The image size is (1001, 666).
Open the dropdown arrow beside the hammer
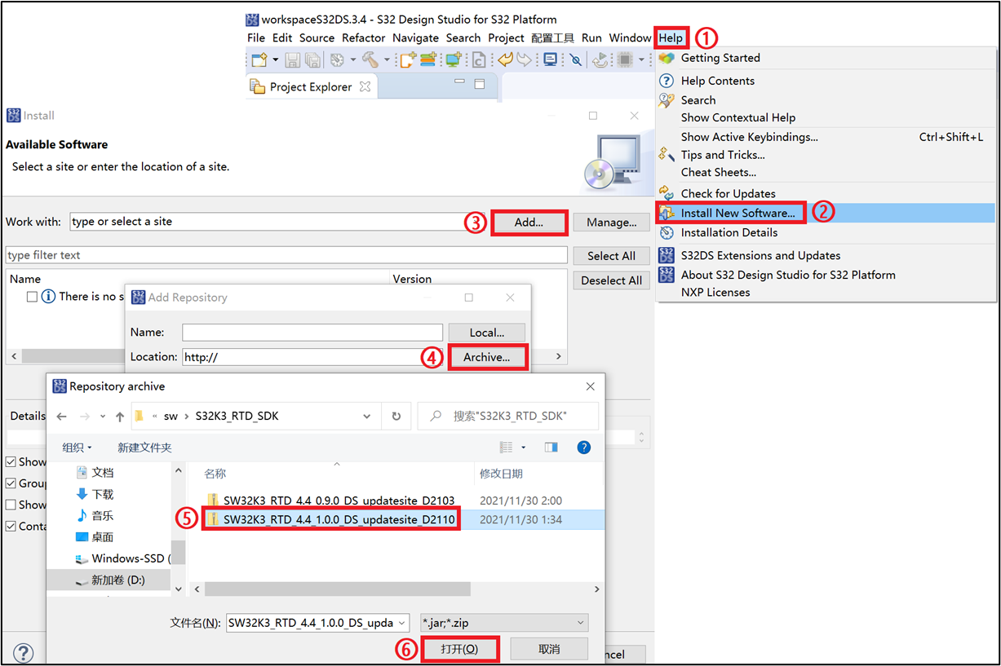(386, 60)
